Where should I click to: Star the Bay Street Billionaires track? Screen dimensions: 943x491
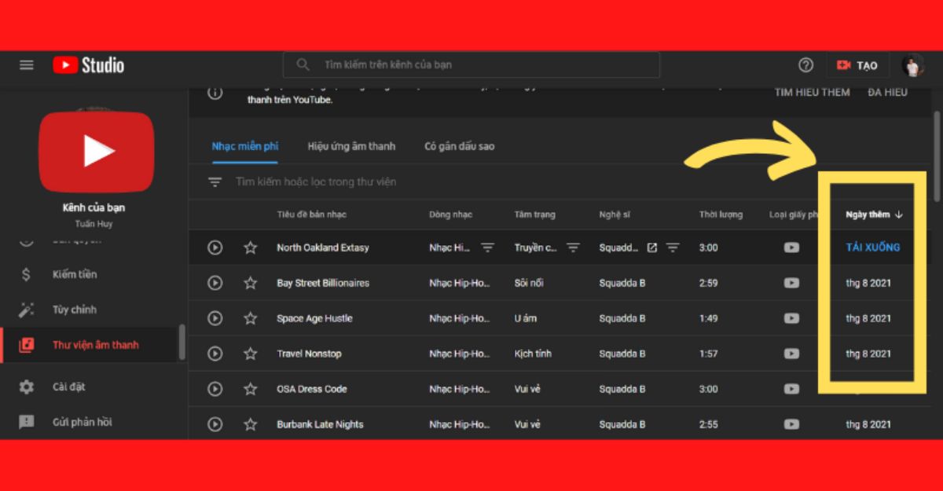(x=250, y=283)
